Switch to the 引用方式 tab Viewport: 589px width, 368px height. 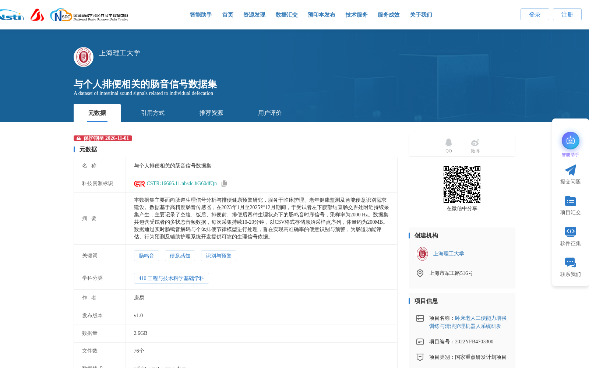(x=153, y=113)
